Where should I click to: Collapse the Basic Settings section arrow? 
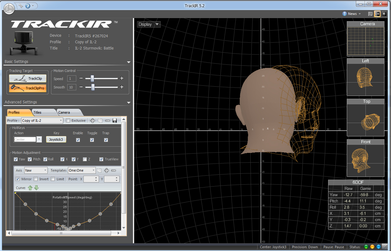pos(129,62)
